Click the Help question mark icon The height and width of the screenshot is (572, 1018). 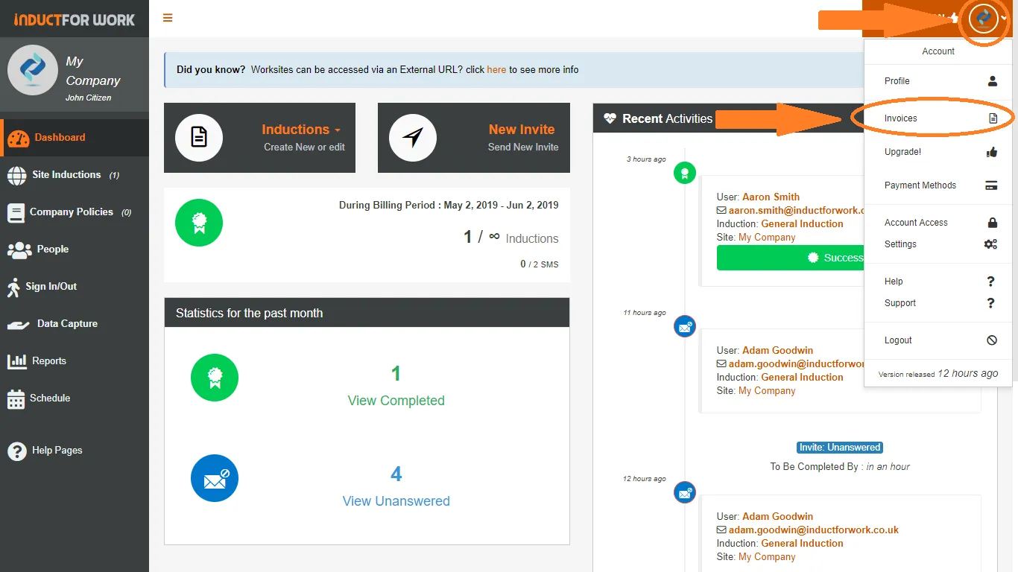tap(991, 282)
